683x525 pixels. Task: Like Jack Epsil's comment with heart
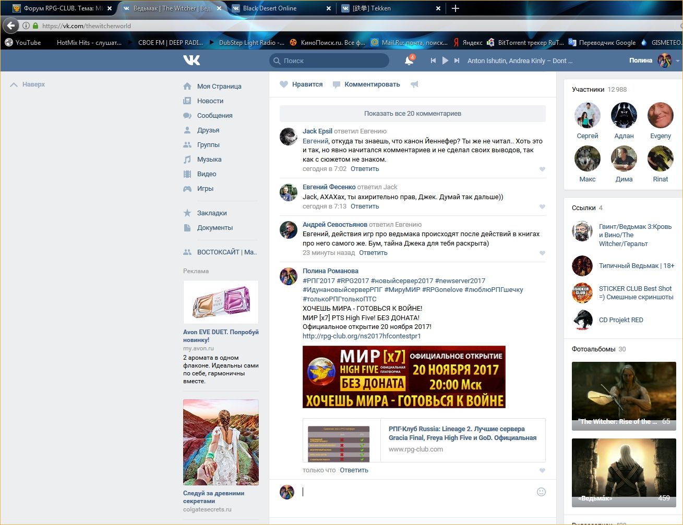tap(542, 169)
